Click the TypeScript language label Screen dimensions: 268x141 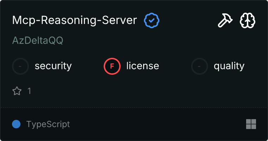click(x=48, y=124)
